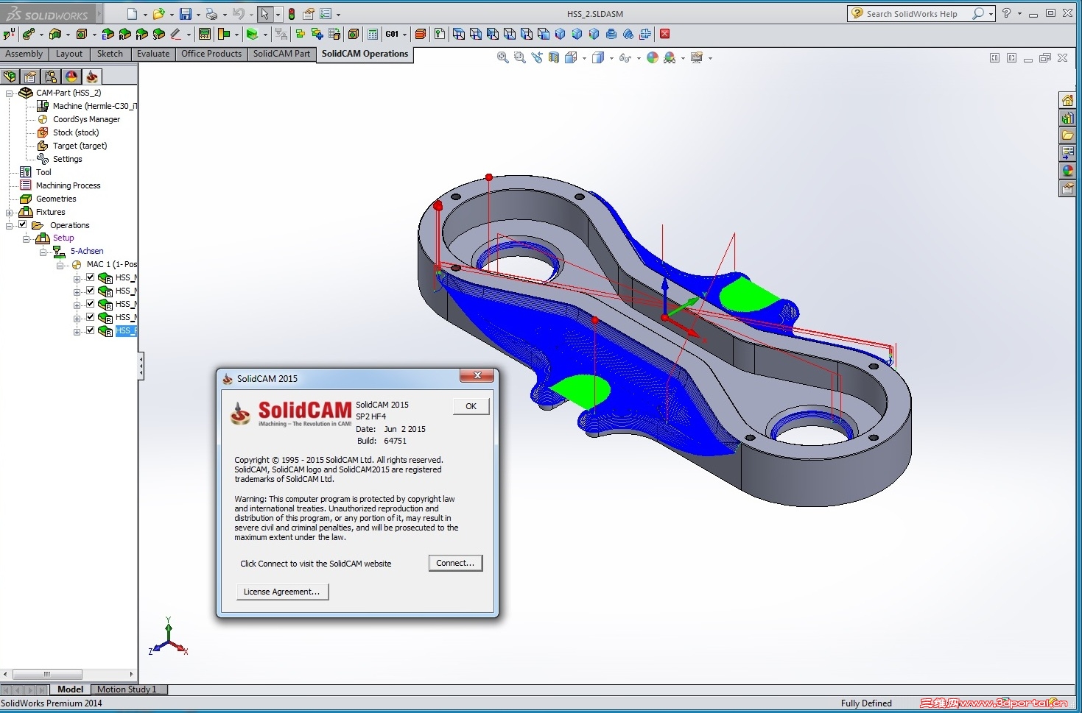Collapse the MAC 1 tree node
The width and height of the screenshot is (1082, 713).
click(60, 266)
